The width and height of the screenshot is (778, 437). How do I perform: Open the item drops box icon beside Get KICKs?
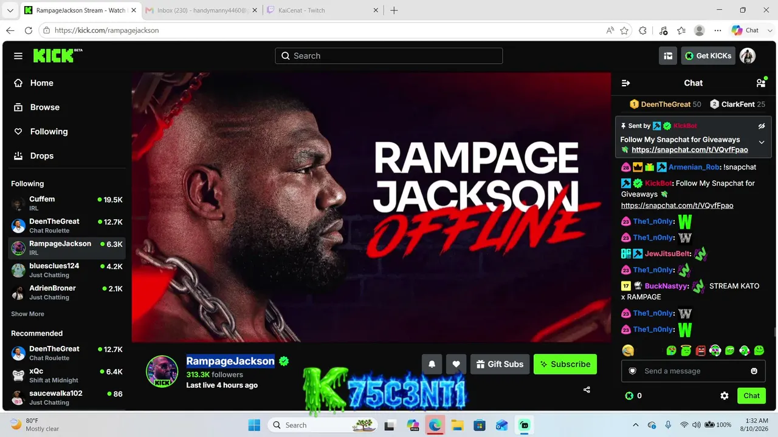pyautogui.click(x=668, y=56)
